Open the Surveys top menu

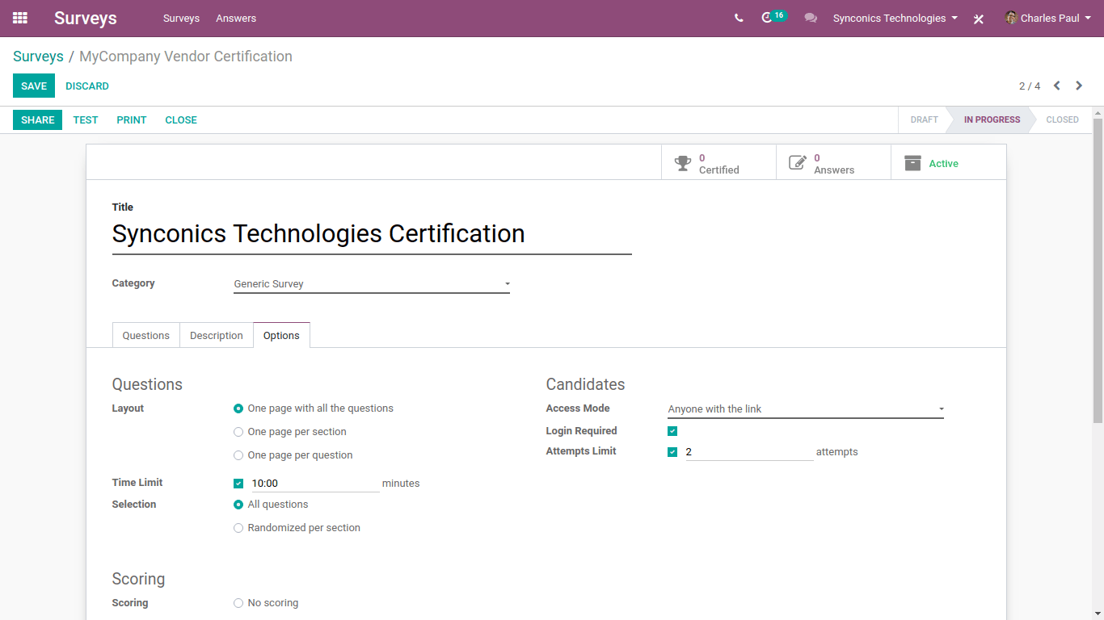(181, 18)
